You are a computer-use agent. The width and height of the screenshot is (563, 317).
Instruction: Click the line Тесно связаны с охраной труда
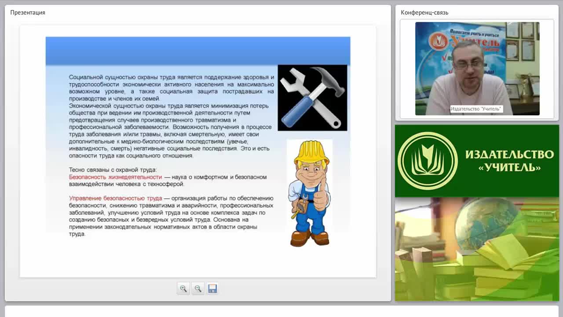(x=113, y=170)
